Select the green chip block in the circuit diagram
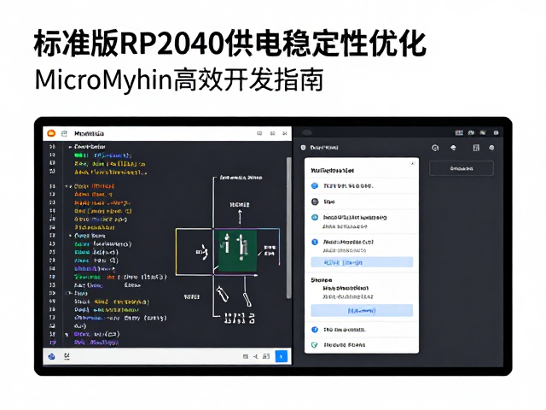The height and width of the screenshot is (410, 546). [x=237, y=250]
